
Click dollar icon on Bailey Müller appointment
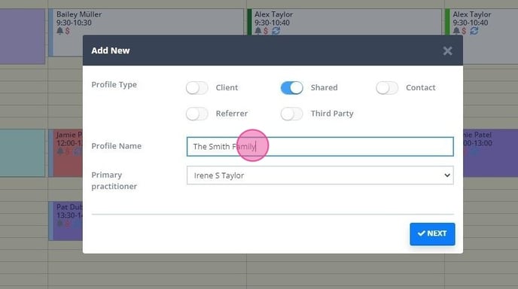68,31
